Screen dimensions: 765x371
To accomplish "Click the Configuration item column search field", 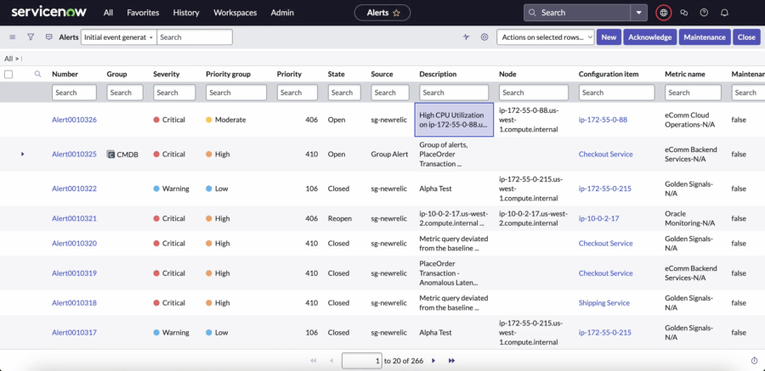I will tap(617, 93).
